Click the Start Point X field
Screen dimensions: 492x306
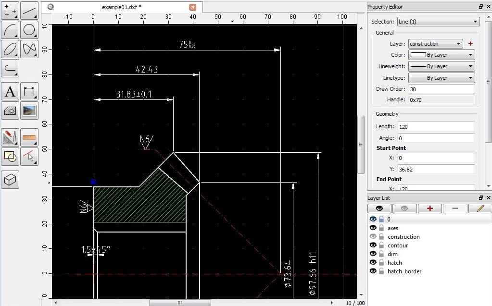(x=436, y=158)
